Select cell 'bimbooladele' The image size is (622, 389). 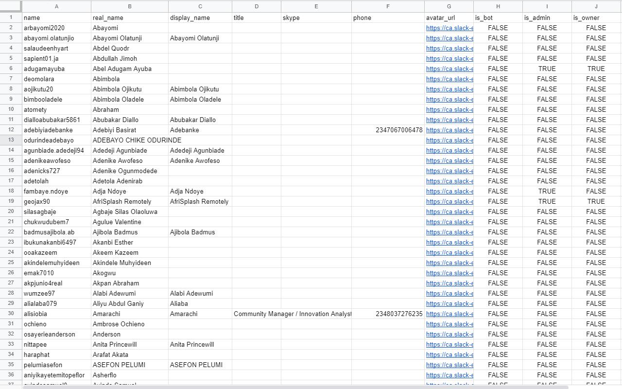[x=56, y=99]
